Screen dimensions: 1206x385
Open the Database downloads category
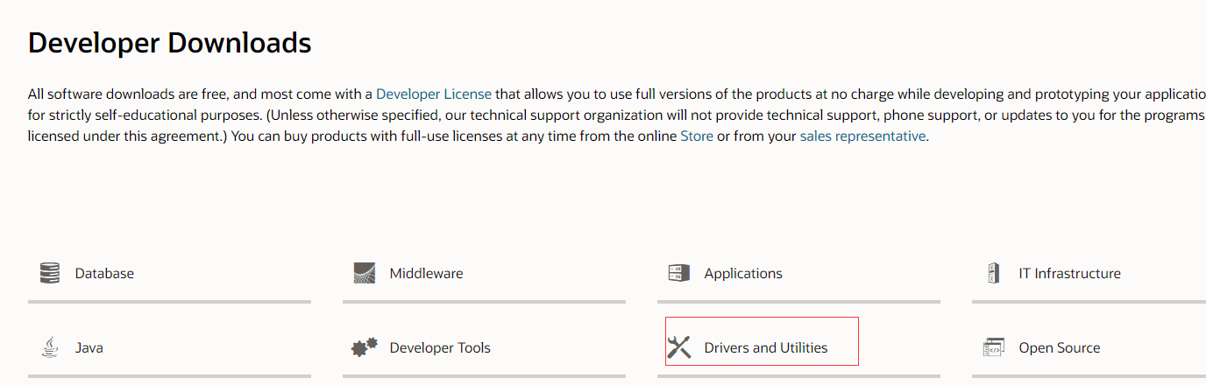click(104, 273)
